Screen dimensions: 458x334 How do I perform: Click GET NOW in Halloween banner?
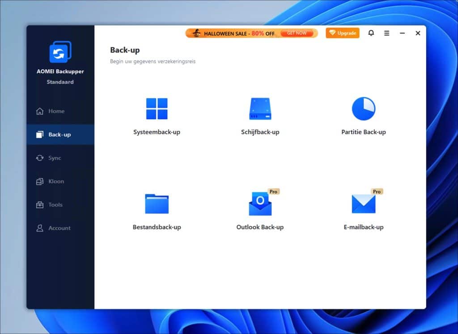tap(297, 33)
